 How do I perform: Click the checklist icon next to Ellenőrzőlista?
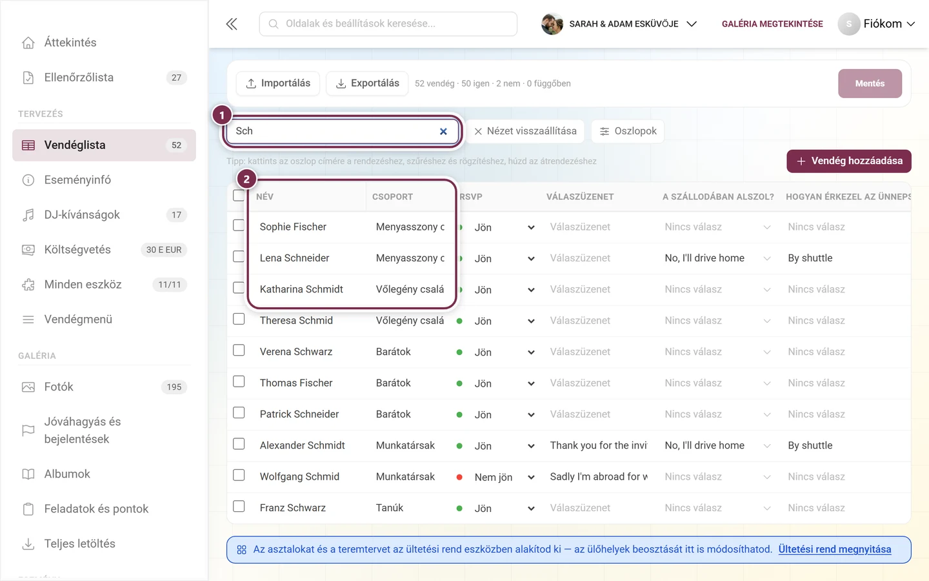point(28,77)
